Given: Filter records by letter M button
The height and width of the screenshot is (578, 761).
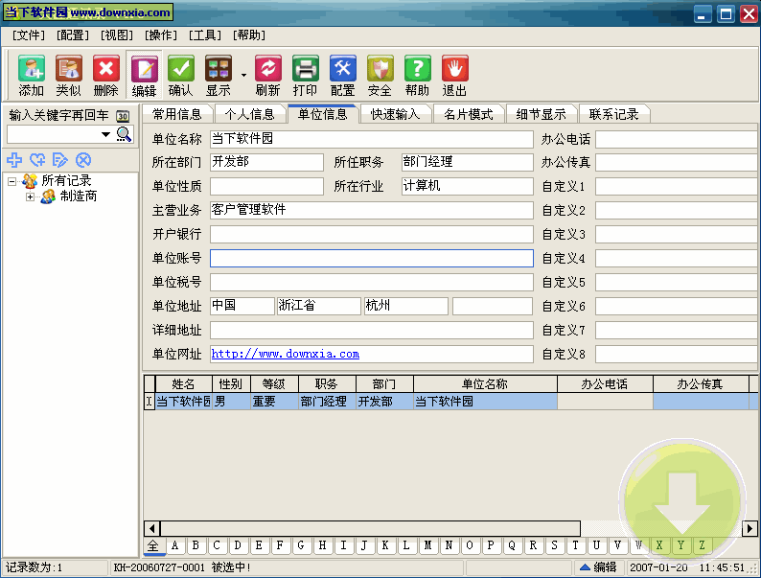Looking at the screenshot, I should click(427, 545).
